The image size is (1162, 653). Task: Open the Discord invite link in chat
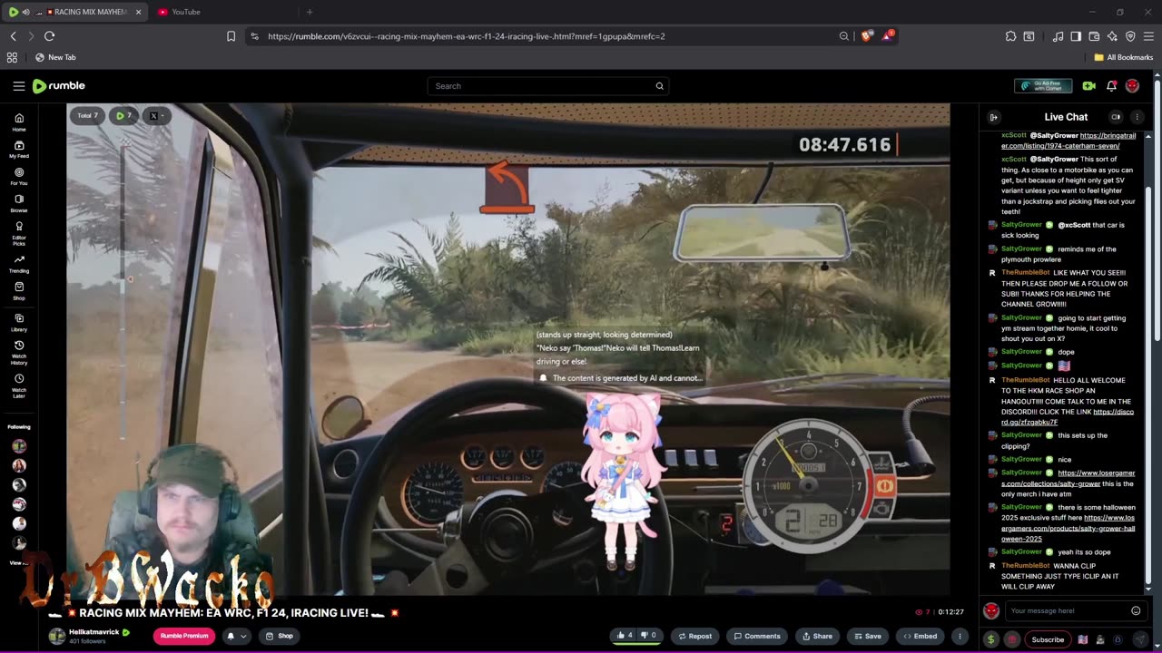tap(1068, 417)
